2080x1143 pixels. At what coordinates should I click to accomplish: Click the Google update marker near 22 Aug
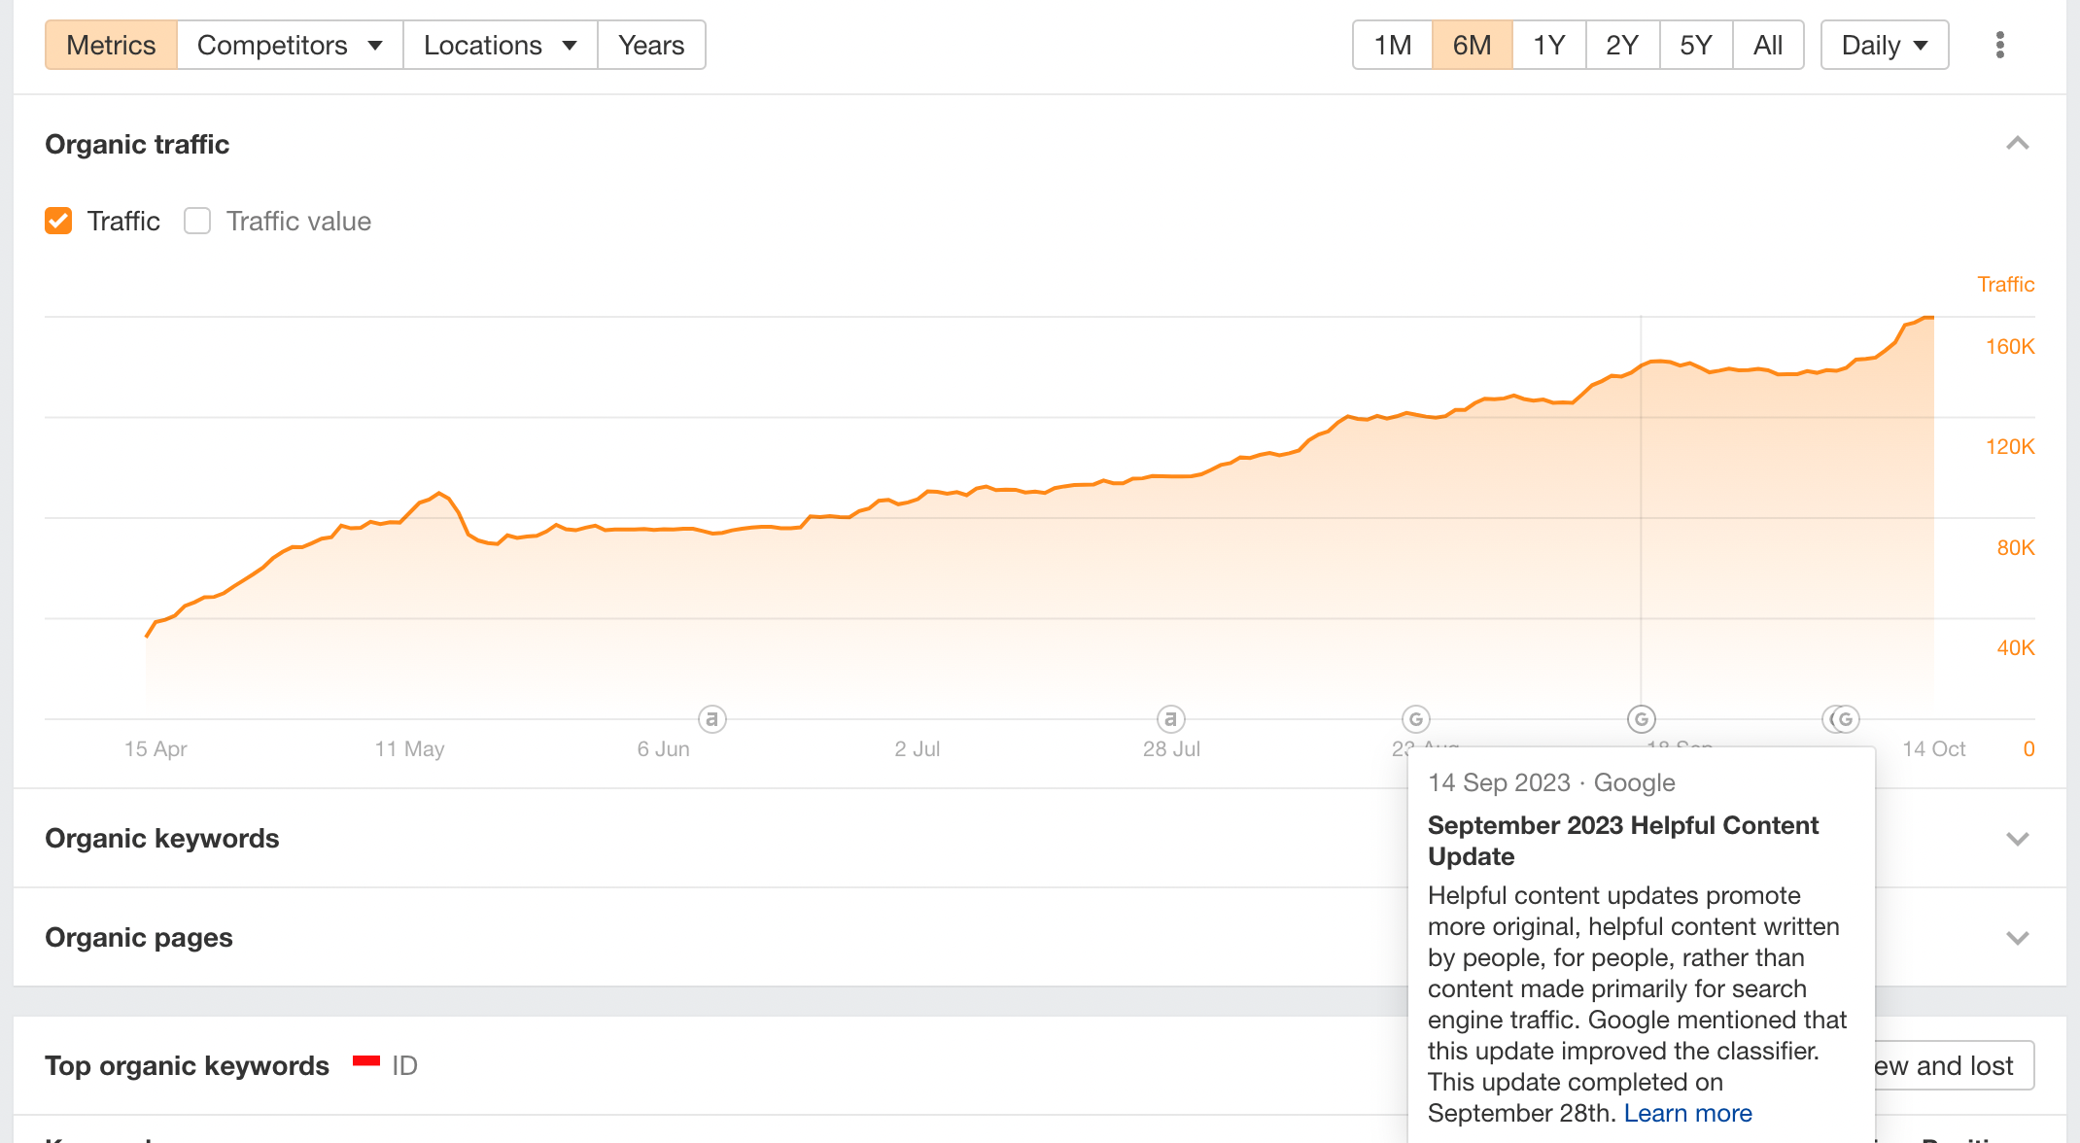pyautogui.click(x=1416, y=719)
